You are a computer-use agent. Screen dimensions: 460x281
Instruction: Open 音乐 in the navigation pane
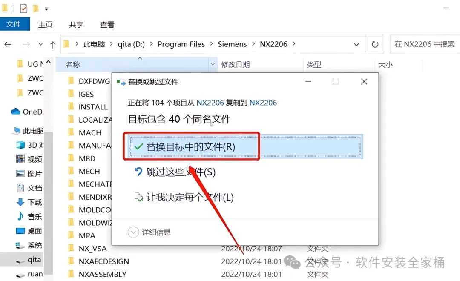29,216
